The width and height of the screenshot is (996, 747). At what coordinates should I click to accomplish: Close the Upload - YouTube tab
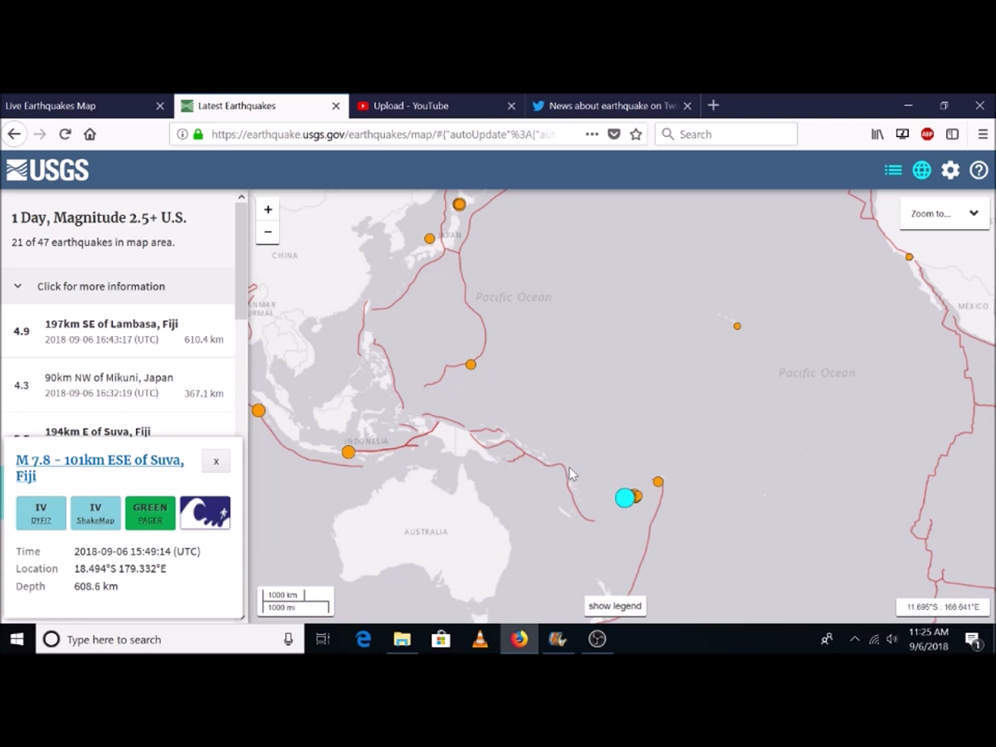(x=511, y=106)
